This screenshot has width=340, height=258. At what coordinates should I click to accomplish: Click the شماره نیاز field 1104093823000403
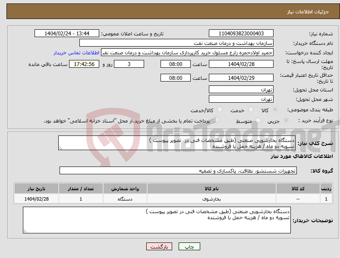click(x=241, y=33)
